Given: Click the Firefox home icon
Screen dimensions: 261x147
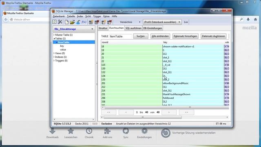Looking at the screenshot, I should click(256, 20).
